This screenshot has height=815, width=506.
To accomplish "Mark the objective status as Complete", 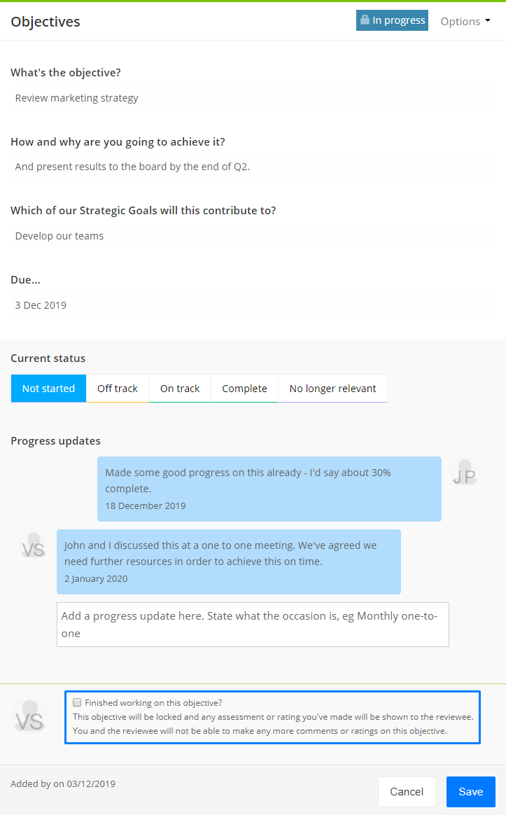I will coord(244,389).
